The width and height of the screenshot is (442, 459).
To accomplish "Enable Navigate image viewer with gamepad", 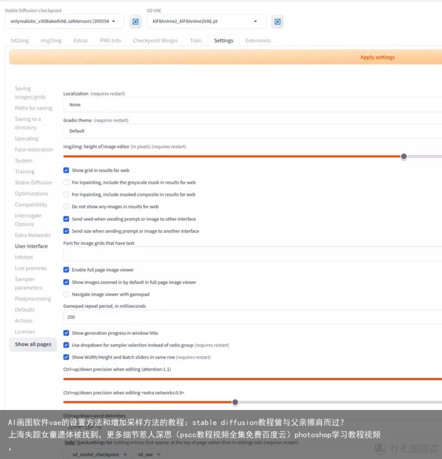I will pyautogui.click(x=66, y=295).
